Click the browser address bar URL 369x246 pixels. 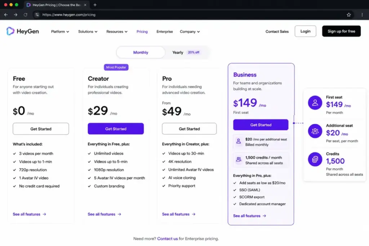click(69, 14)
